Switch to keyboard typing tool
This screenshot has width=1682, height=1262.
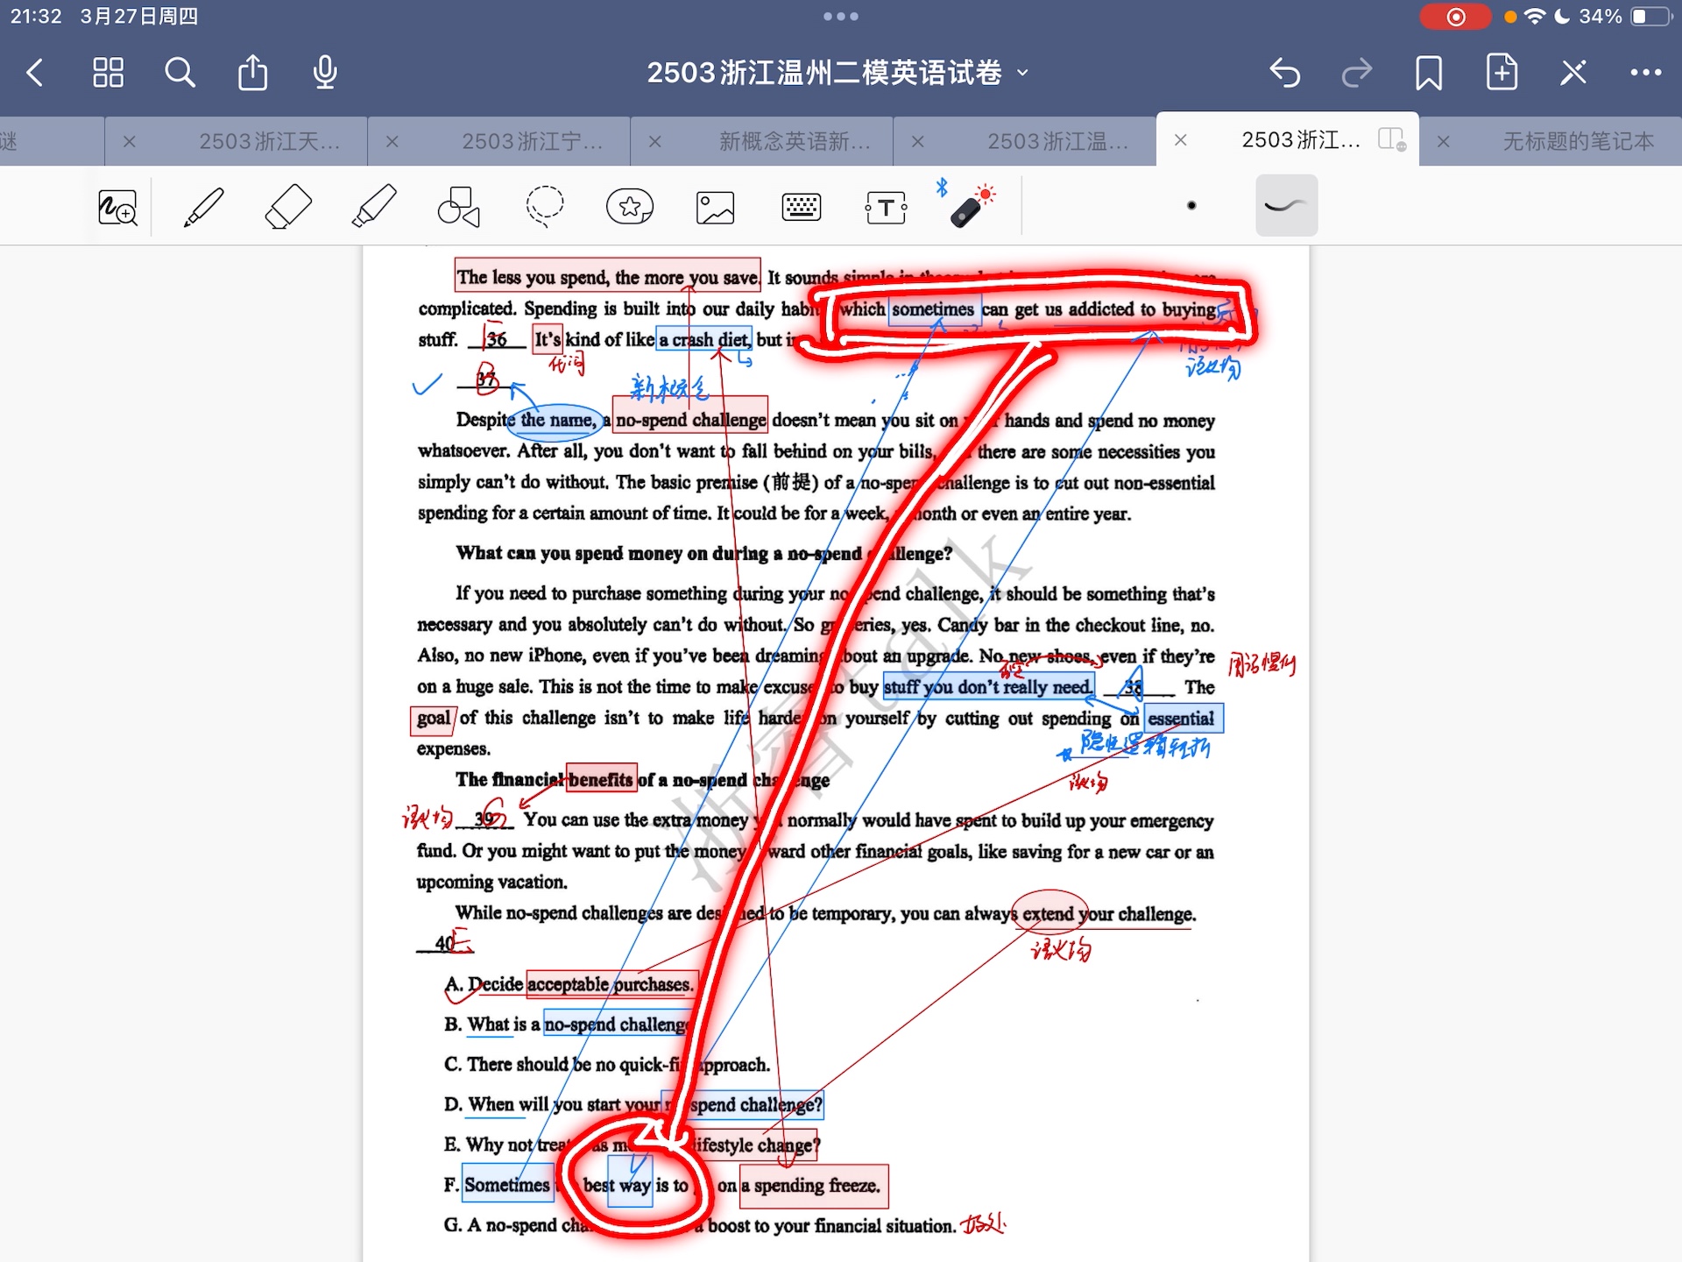[x=801, y=208]
